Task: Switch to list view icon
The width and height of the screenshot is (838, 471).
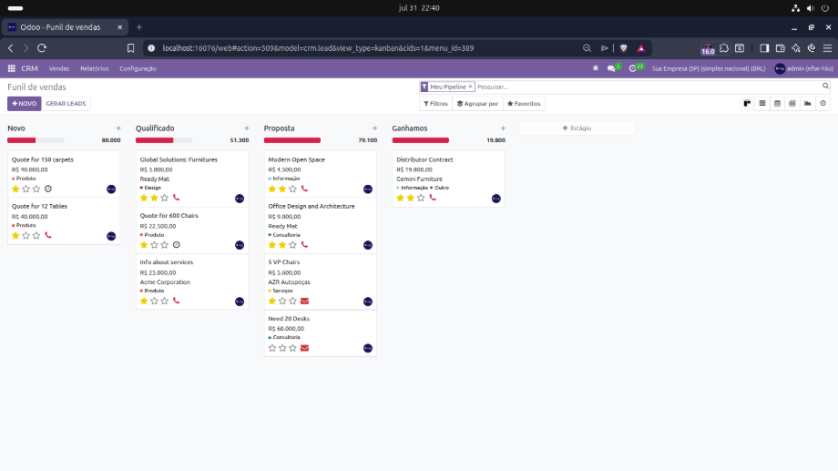Action: tap(762, 103)
